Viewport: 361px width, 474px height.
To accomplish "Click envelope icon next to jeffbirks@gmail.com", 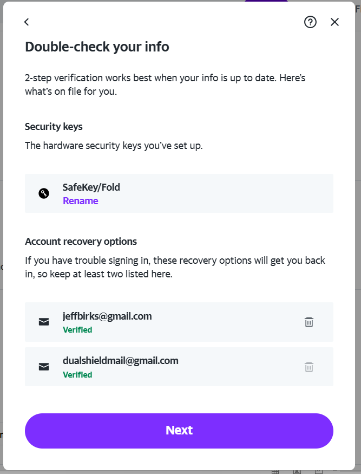I will pos(44,322).
